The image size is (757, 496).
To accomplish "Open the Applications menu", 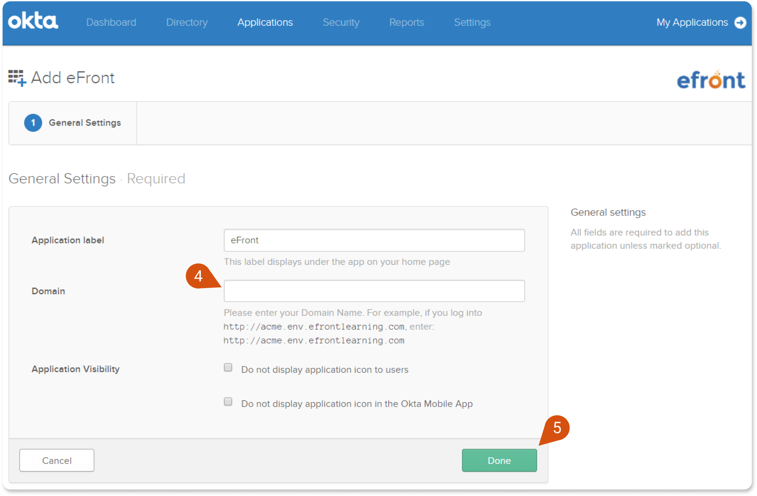I will pos(265,22).
